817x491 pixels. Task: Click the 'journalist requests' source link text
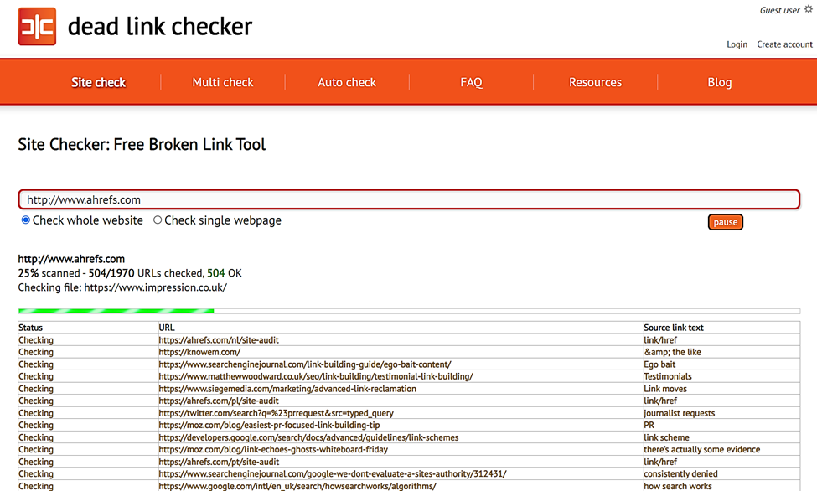[680, 413]
